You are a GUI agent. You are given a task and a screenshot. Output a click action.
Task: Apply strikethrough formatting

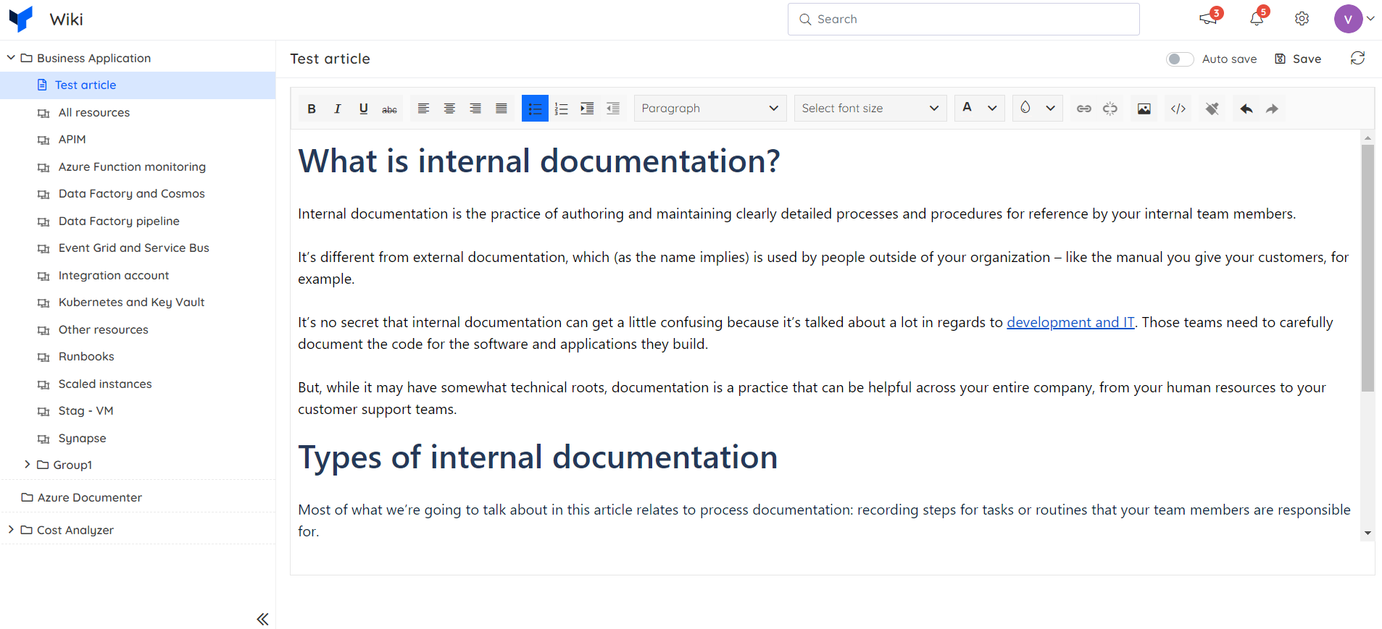click(x=390, y=109)
